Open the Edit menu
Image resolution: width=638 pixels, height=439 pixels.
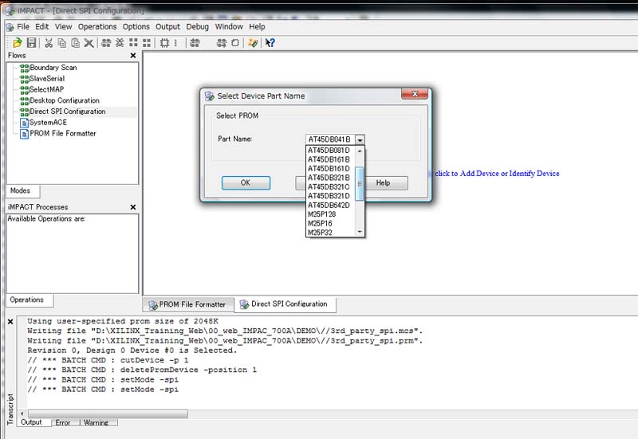(42, 26)
